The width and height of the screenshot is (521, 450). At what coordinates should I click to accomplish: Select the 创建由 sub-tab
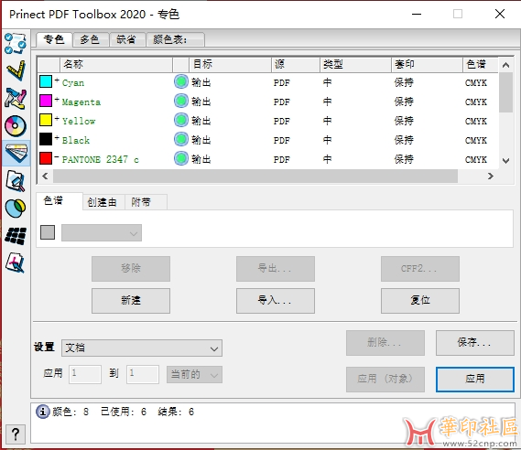pyautogui.click(x=103, y=202)
